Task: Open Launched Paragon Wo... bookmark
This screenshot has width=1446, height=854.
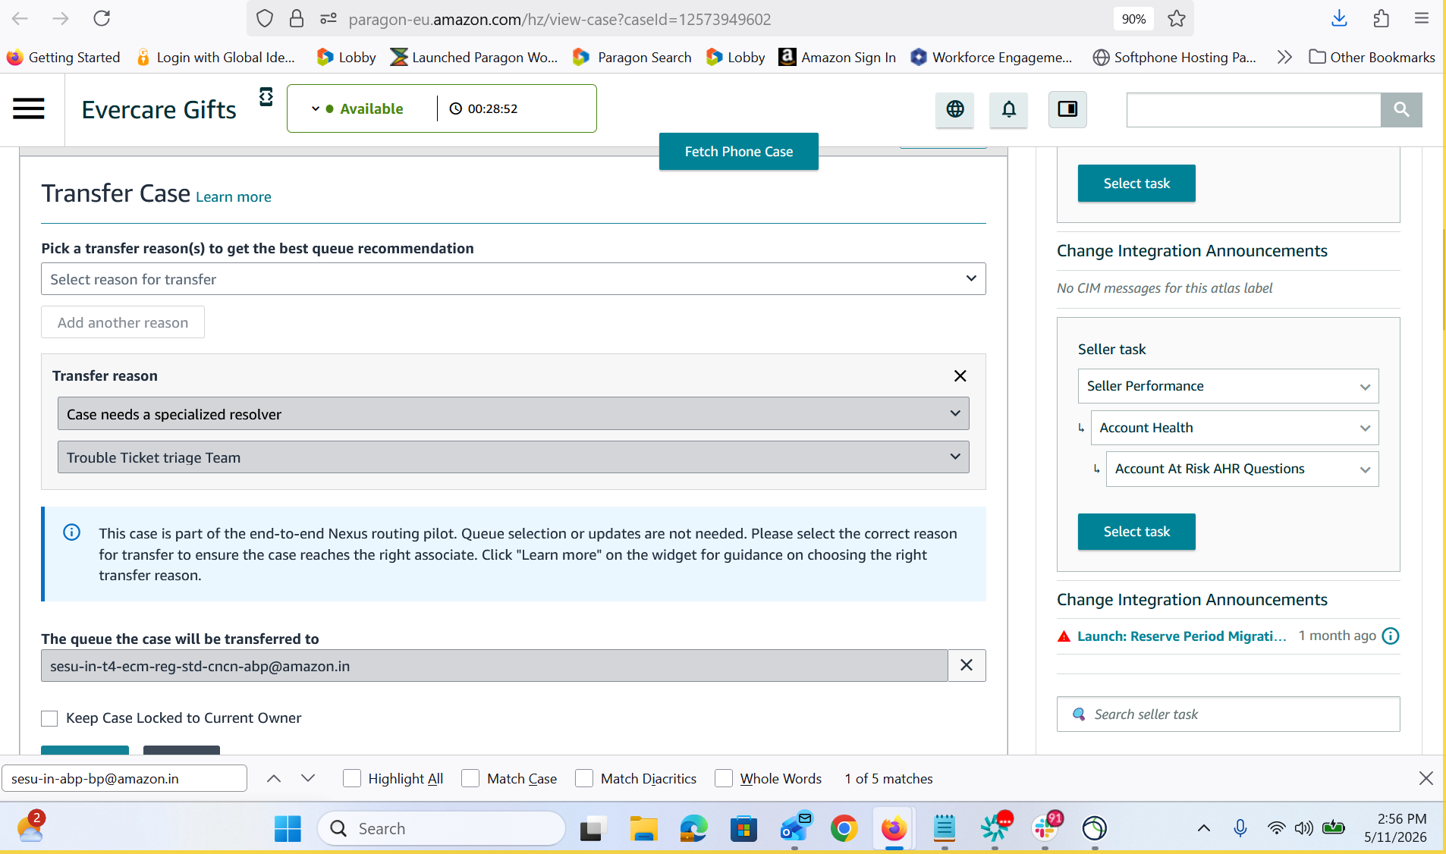Action: tap(474, 57)
